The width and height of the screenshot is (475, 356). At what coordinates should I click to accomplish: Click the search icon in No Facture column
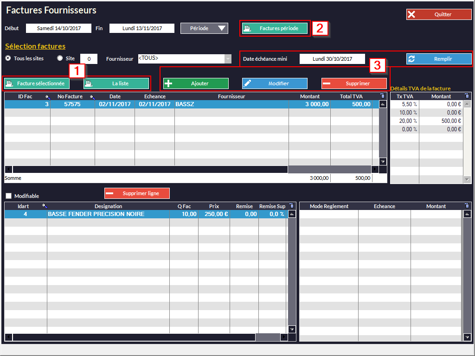(x=92, y=97)
